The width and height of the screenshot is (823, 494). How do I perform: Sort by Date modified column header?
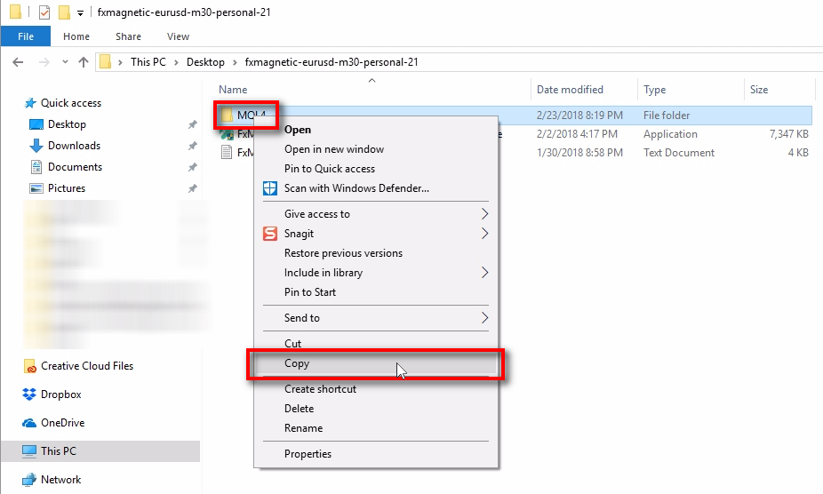pos(570,90)
